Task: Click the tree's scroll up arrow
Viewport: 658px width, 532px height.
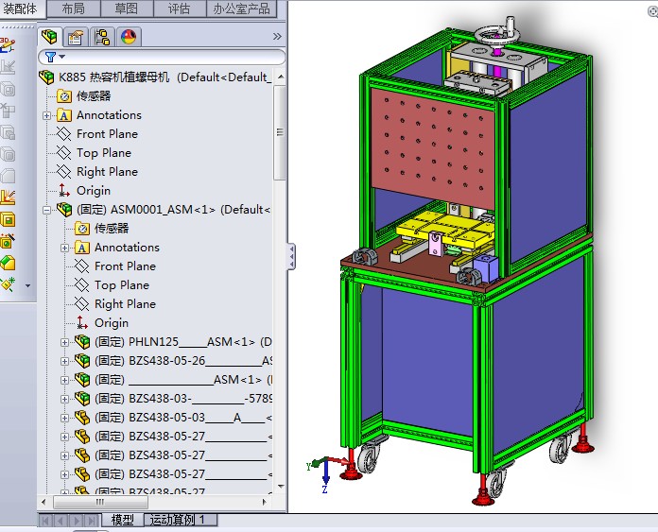Action: point(281,77)
